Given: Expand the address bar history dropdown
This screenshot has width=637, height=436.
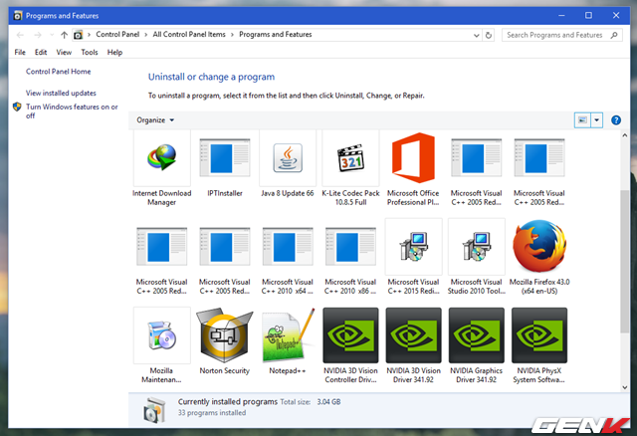Looking at the screenshot, I should [x=476, y=36].
